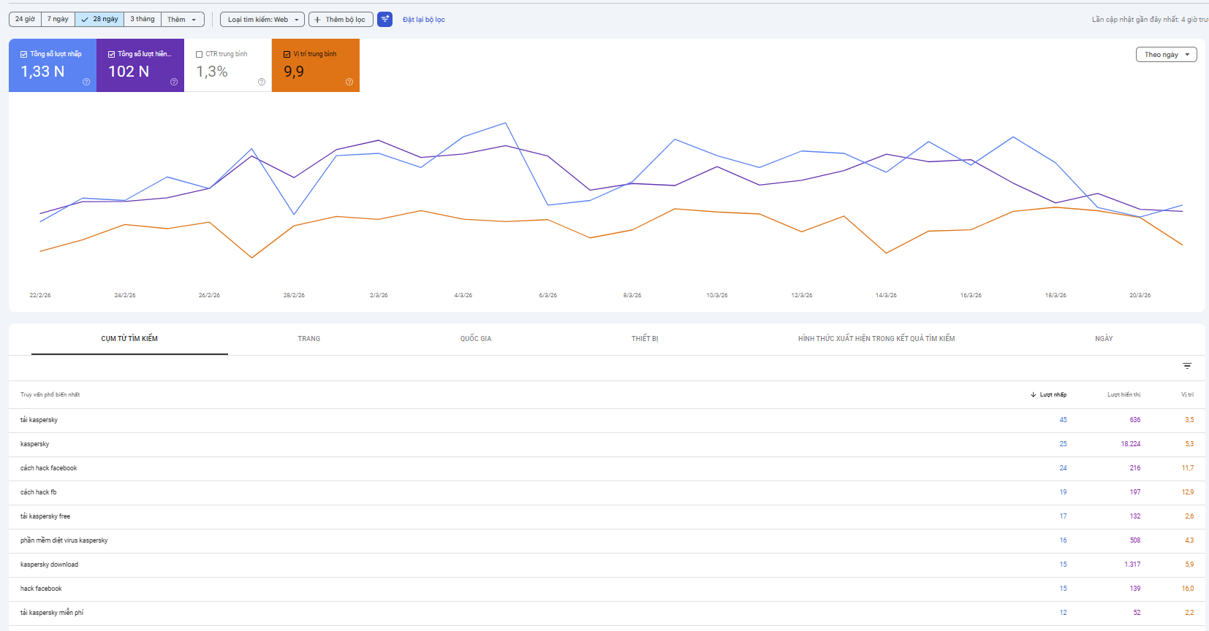Click the 20/3/26 date axis label
This screenshot has height=631, width=1209.
click(1140, 295)
